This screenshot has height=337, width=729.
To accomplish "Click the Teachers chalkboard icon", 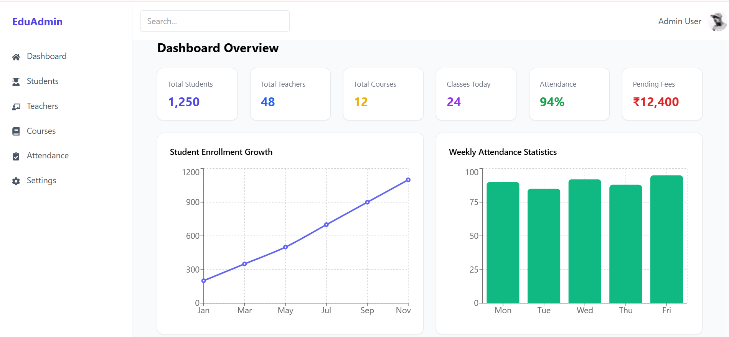I will pyautogui.click(x=16, y=107).
